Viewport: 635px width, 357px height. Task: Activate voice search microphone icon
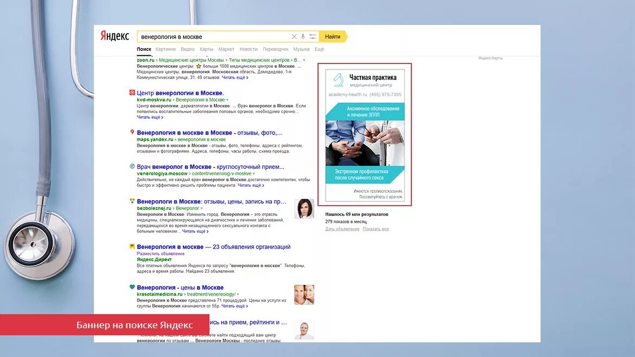[x=302, y=36]
